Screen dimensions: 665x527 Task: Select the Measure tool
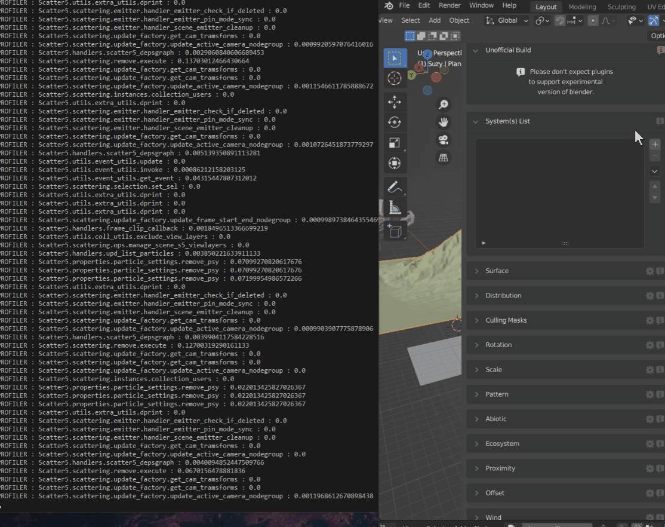[x=395, y=208]
